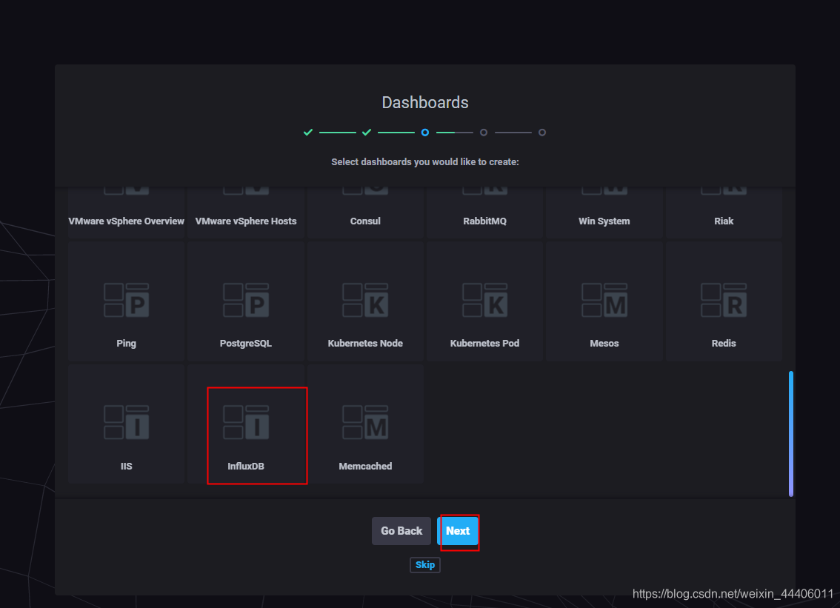This screenshot has height=608, width=840.
Task: Click the dashboards list scrollbar thumb
Action: (x=790, y=434)
